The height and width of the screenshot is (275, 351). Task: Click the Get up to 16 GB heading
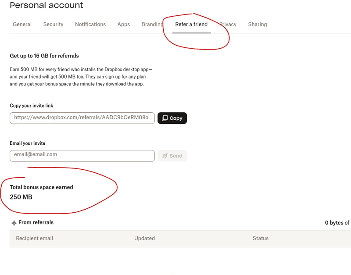44,56
